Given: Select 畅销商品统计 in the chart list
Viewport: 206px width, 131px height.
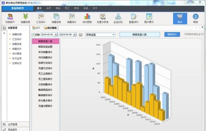Looking at the screenshot, I should tap(45, 90).
